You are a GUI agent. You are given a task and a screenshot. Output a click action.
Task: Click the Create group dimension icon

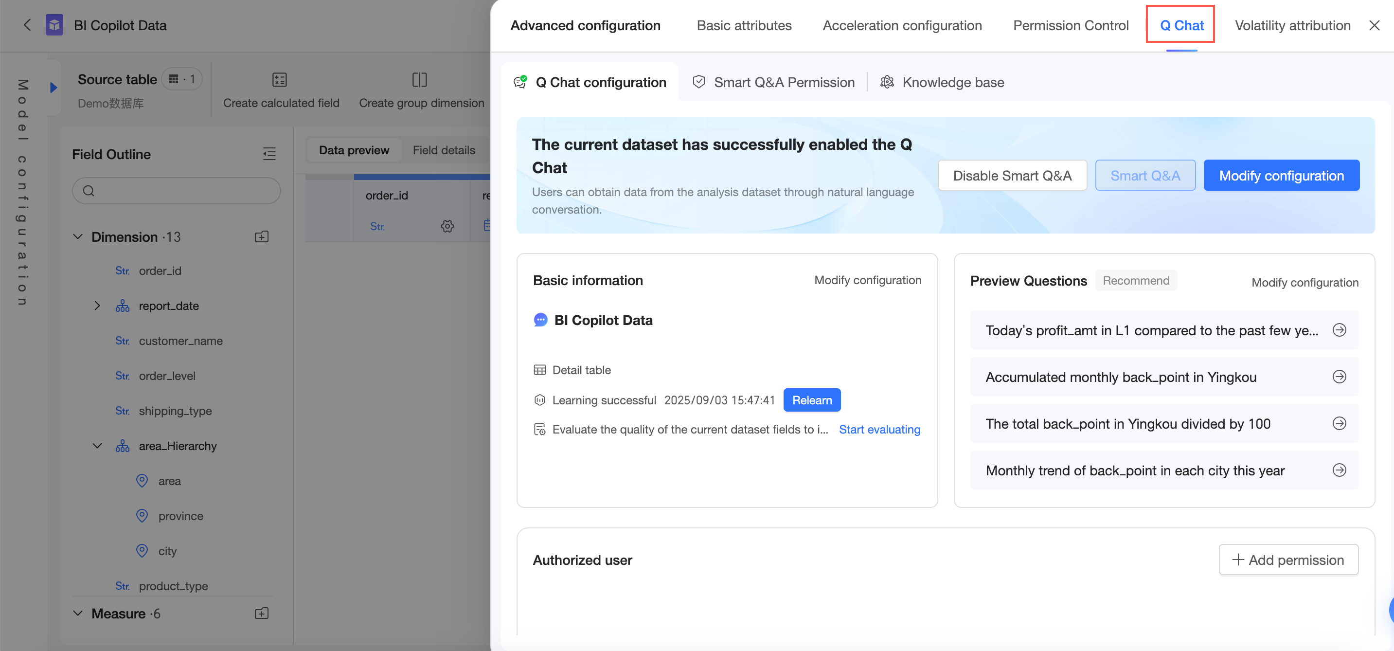point(419,80)
